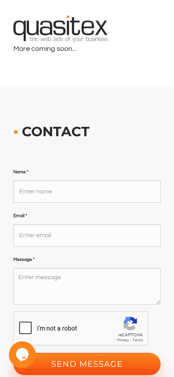Click the Send Message button
174x377 pixels.
coord(87,364)
